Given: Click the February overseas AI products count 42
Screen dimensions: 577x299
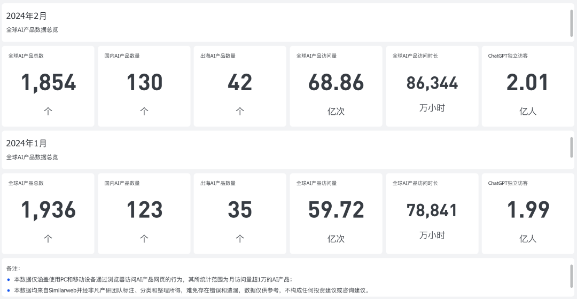Looking at the screenshot, I should coord(240,82).
